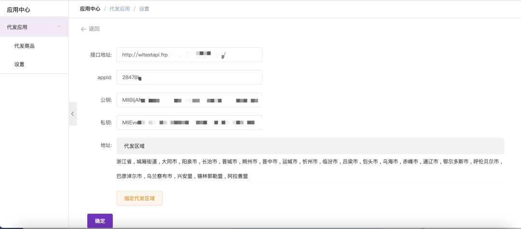
Task: Click 吕梁市 in the region list
Action: click(x=350, y=162)
